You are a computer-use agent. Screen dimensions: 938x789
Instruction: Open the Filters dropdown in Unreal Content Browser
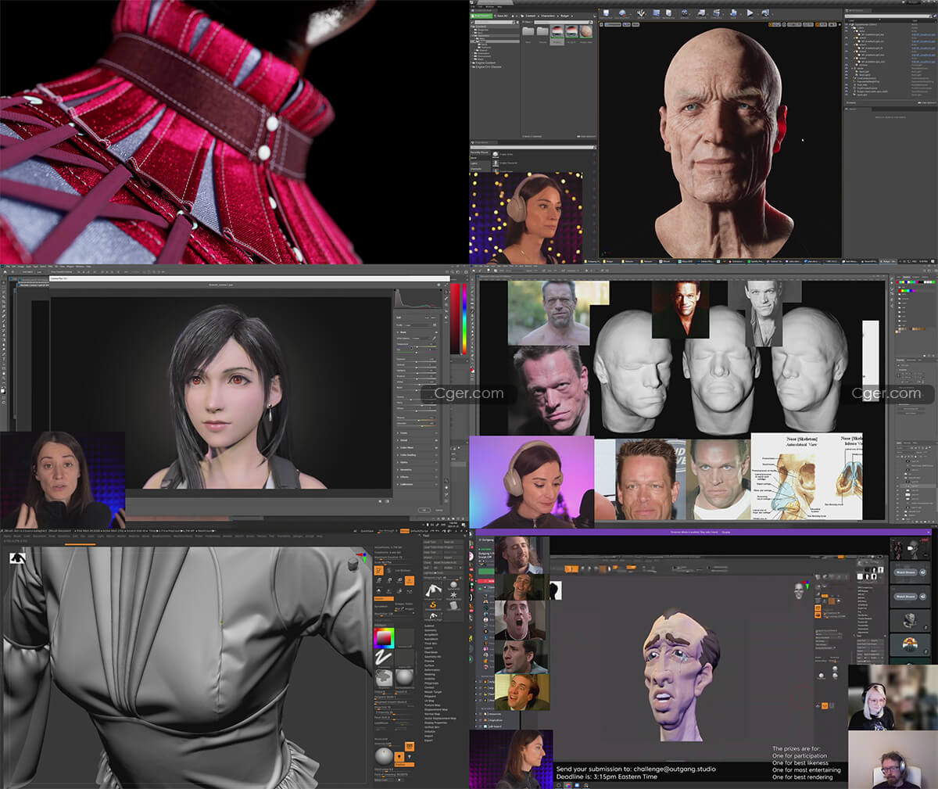click(526, 23)
